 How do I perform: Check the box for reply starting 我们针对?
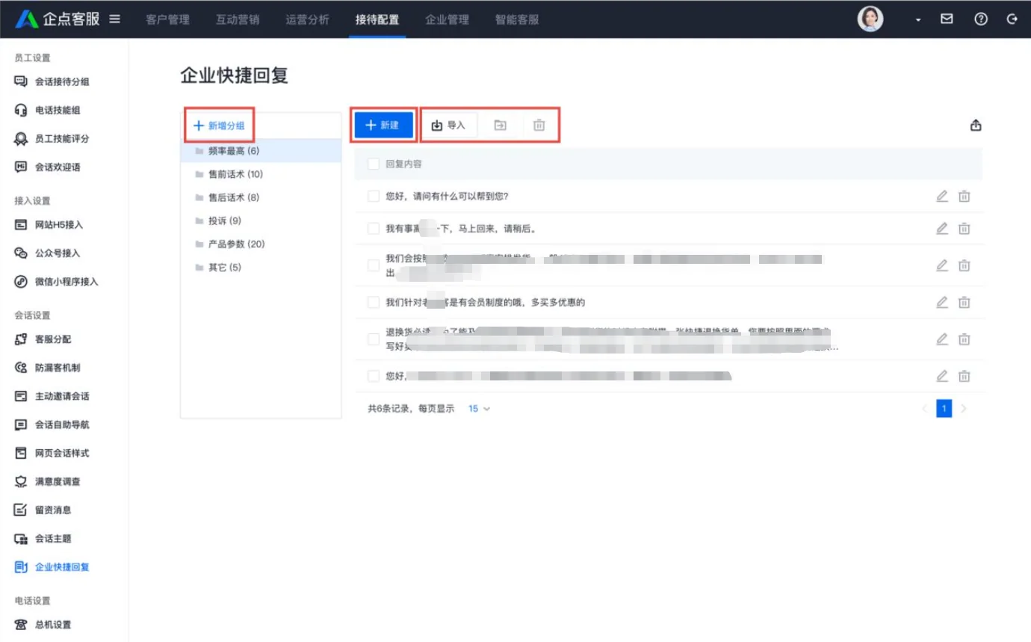(374, 303)
